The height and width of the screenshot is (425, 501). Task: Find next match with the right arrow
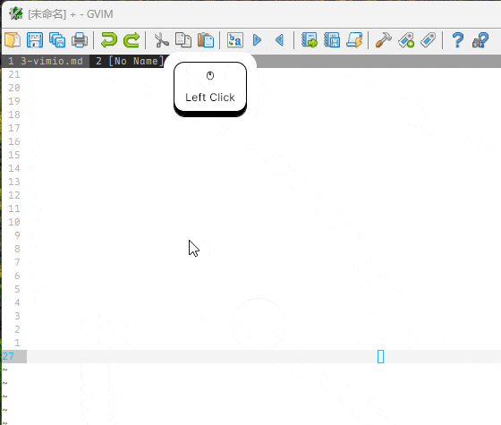click(258, 40)
